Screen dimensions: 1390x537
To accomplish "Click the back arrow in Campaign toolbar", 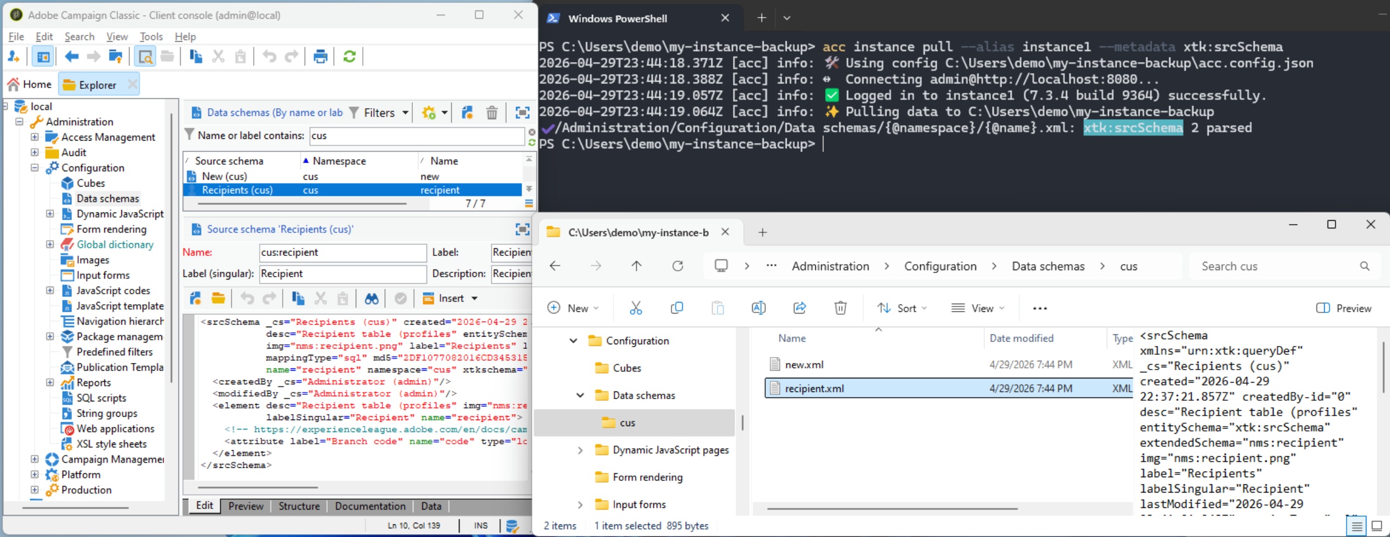I will (x=71, y=57).
